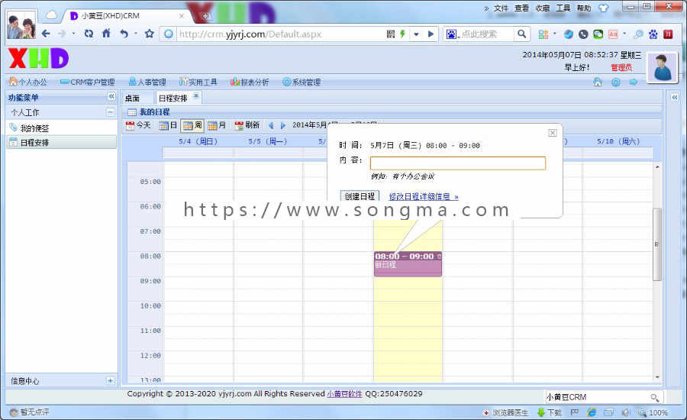Switch to the 桌面 tab
This screenshot has width=687, height=420.
[132, 99]
